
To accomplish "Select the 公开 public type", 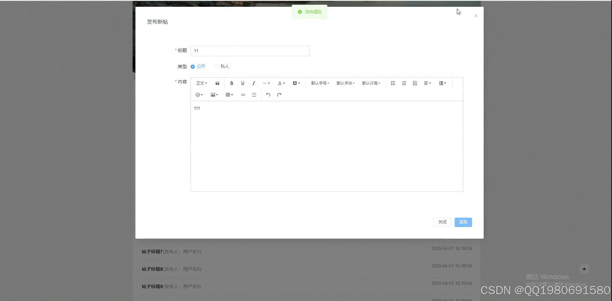I will tap(198, 67).
